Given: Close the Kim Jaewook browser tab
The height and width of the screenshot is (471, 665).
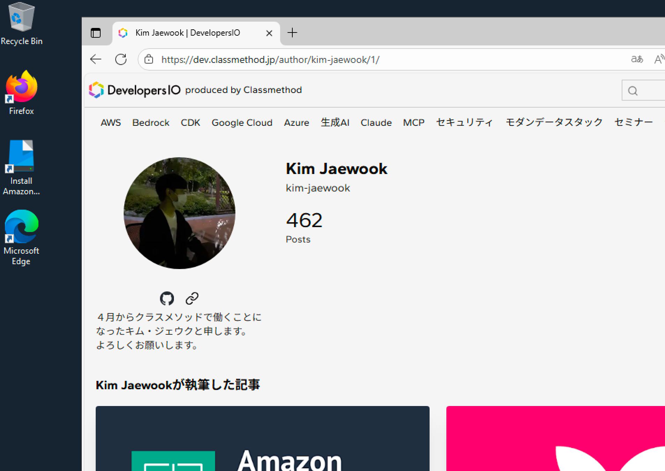Looking at the screenshot, I should pyautogui.click(x=269, y=33).
